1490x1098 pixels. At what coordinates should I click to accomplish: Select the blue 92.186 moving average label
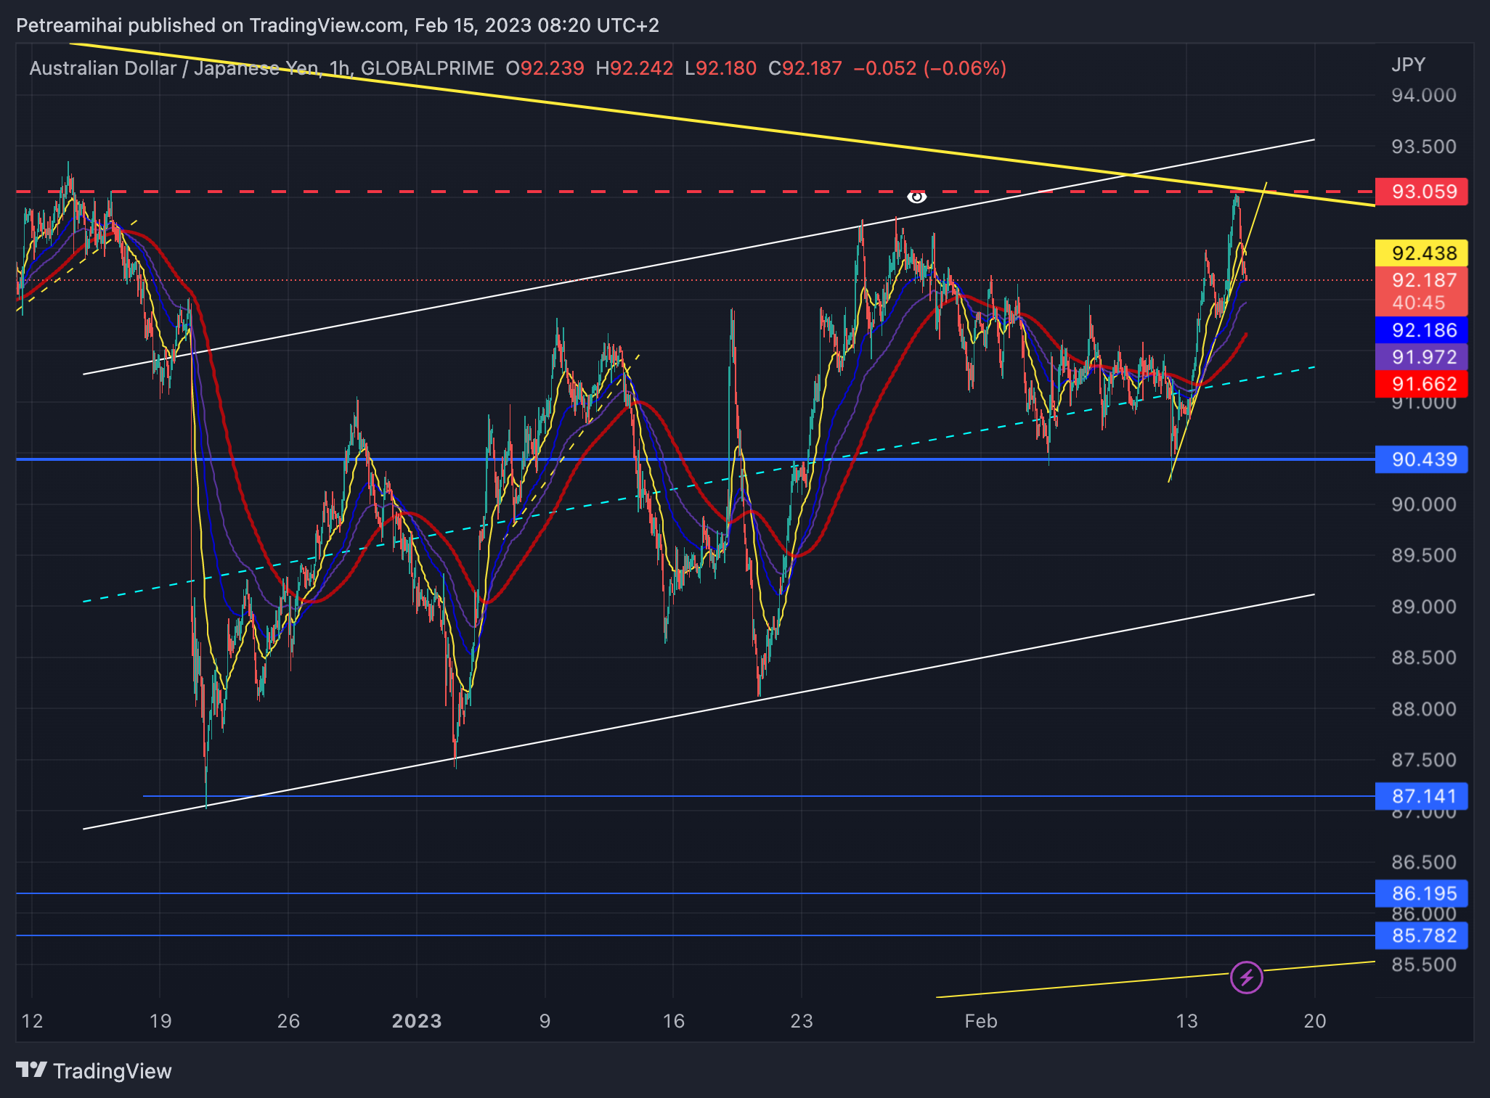click(x=1421, y=330)
